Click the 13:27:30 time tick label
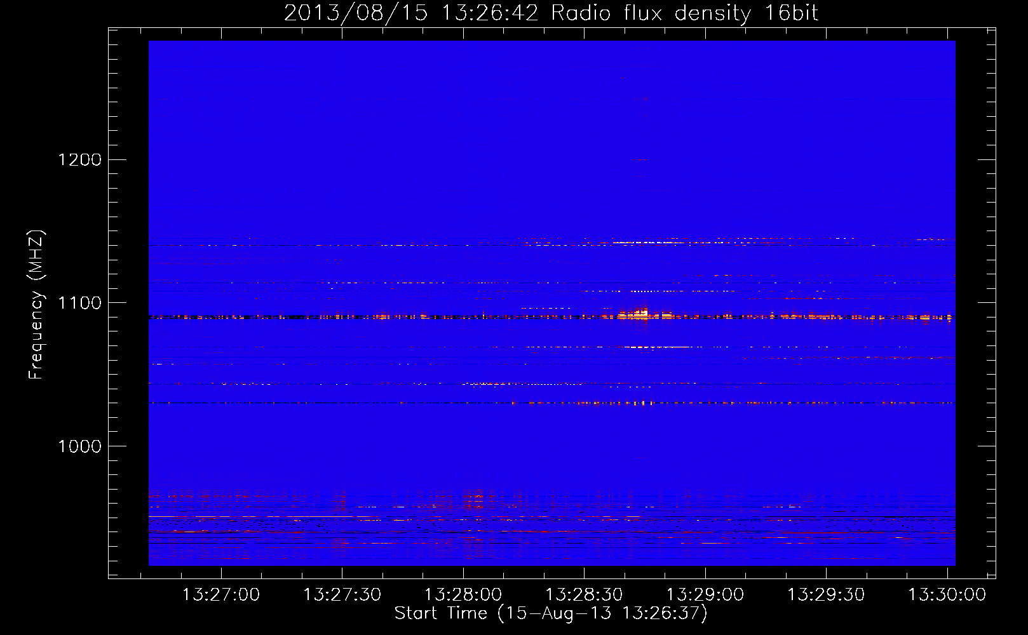Image resolution: width=1028 pixels, height=635 pixels. click(x=342, y=595)
